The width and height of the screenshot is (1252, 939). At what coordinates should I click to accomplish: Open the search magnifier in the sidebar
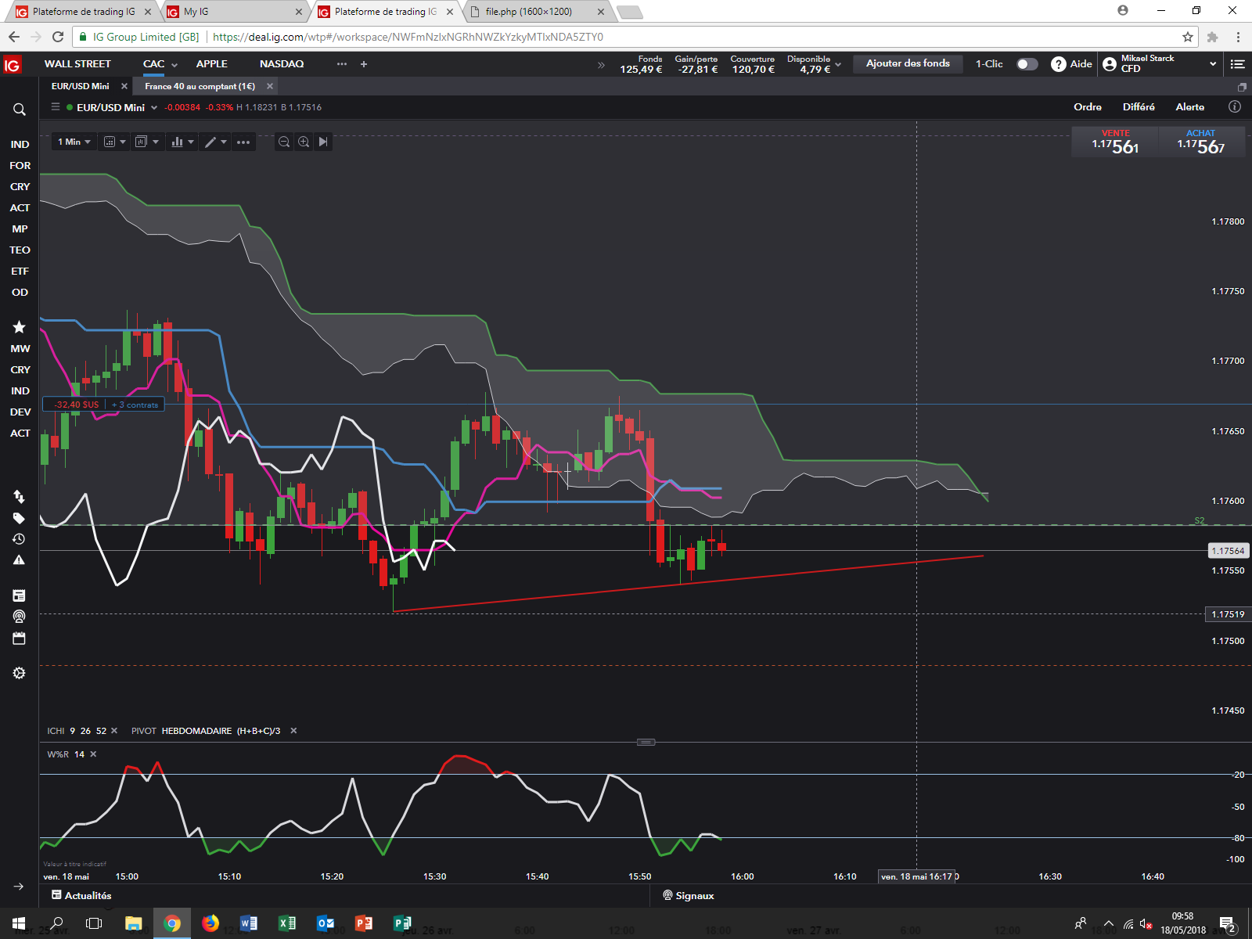click(x=20, y=110)
